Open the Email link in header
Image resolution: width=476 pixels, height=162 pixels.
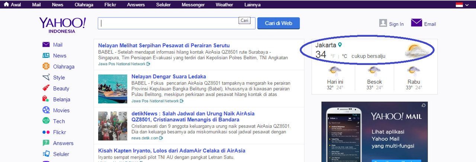430,24
